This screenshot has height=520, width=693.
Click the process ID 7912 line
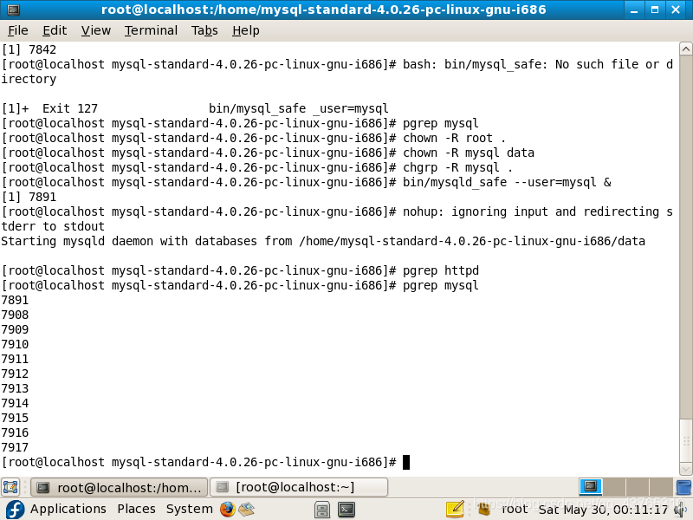pyautogui.click(x=15, y=374)
